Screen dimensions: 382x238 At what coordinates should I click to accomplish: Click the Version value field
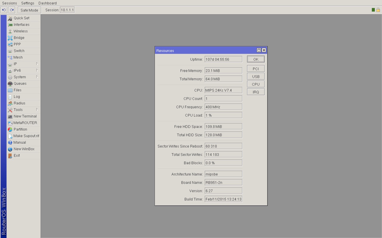tap(224, 191)
